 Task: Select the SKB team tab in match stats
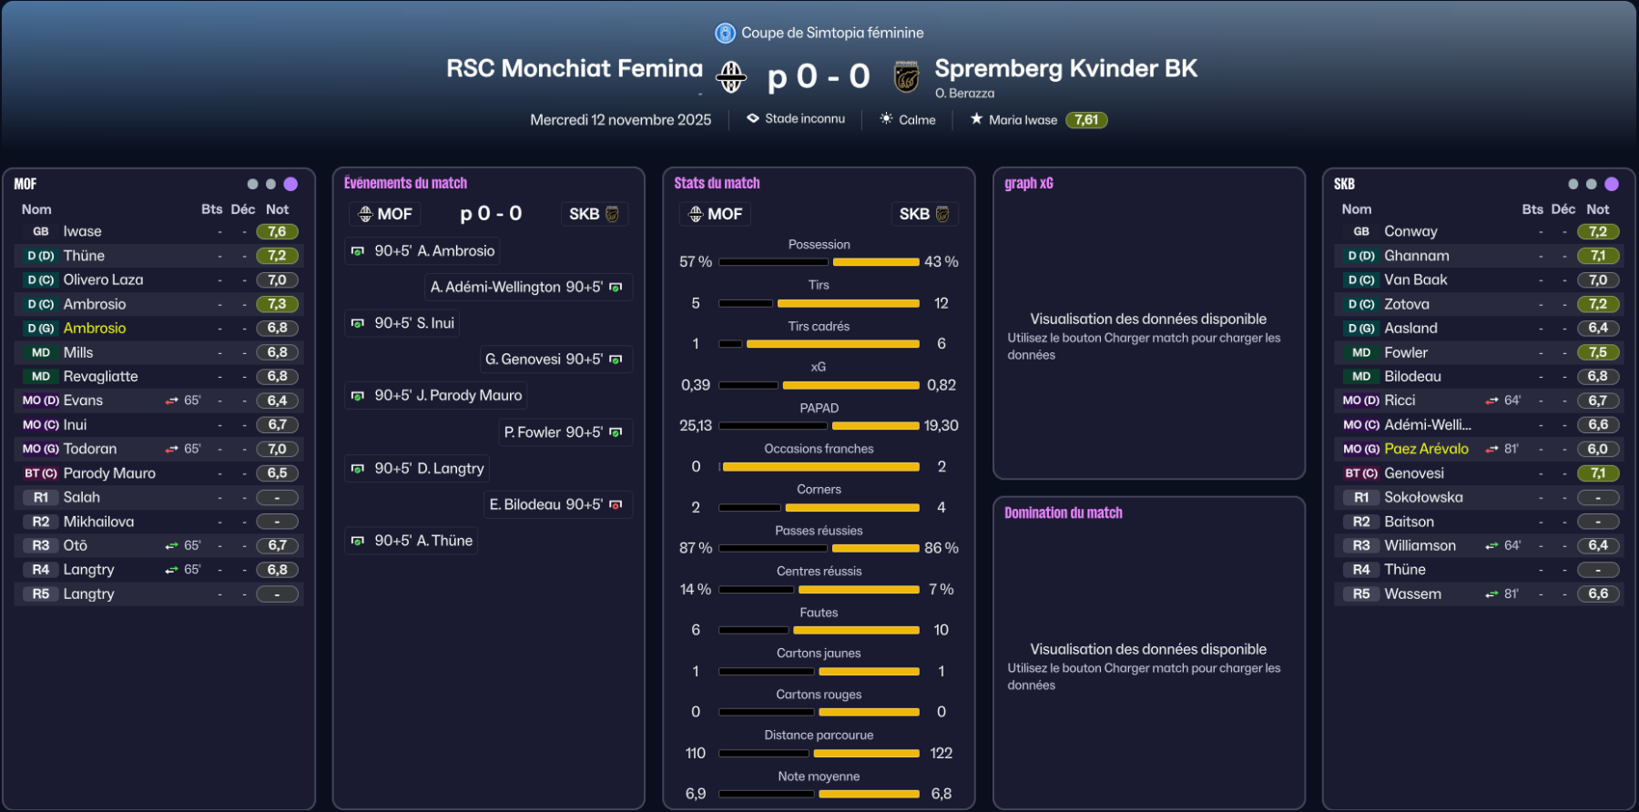[x=923, y=214]
